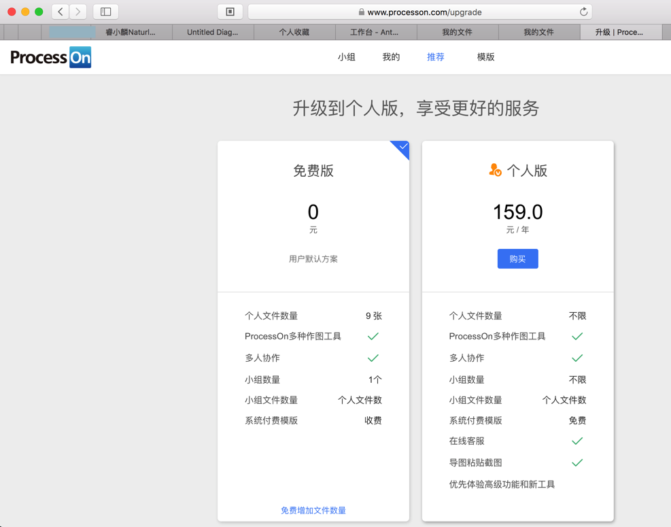Click the 个人版 plan title
671x527 pixels.
[528, 171]
